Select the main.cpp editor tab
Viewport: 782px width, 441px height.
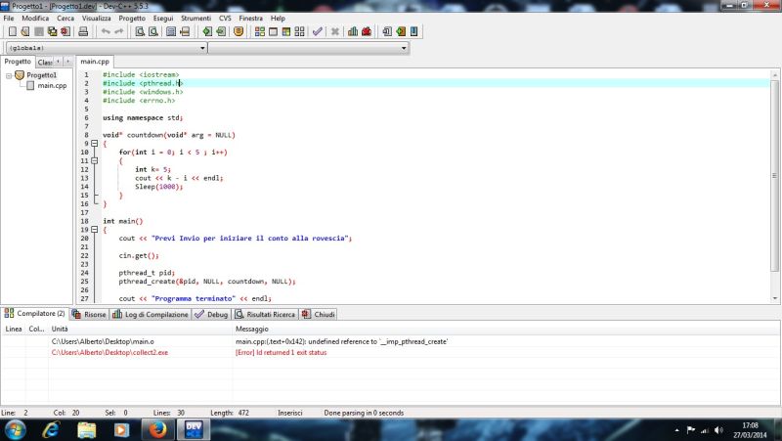pos(95,62)
